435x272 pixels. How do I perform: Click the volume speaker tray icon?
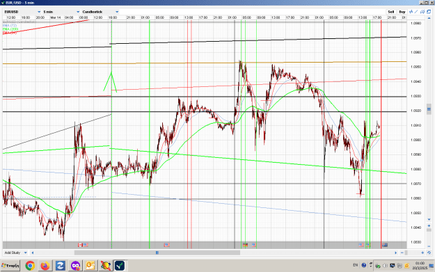click(385, 266)
